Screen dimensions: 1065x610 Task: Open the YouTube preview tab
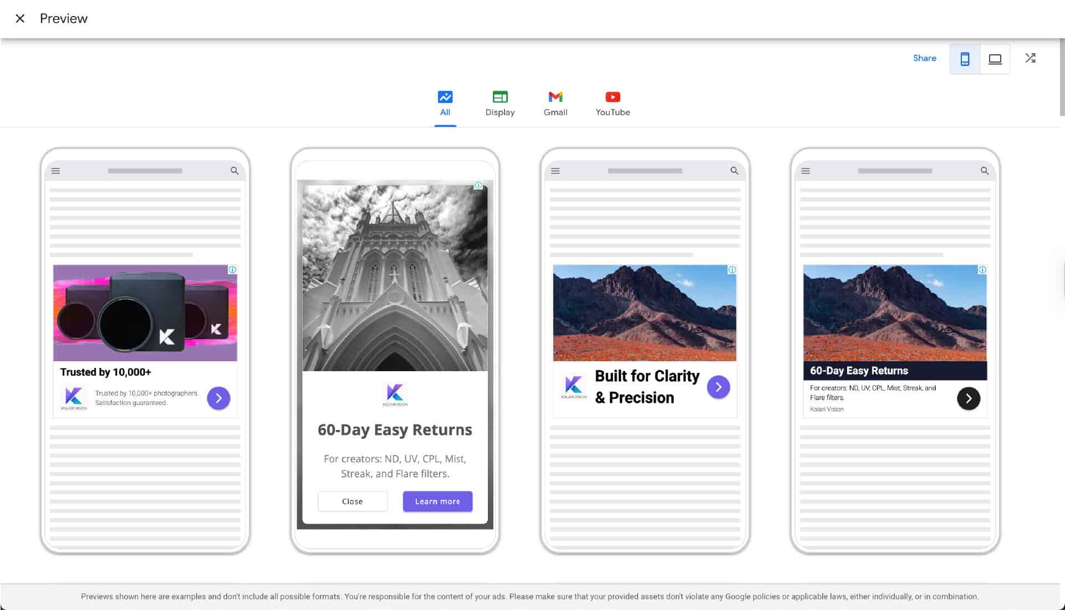613,104
